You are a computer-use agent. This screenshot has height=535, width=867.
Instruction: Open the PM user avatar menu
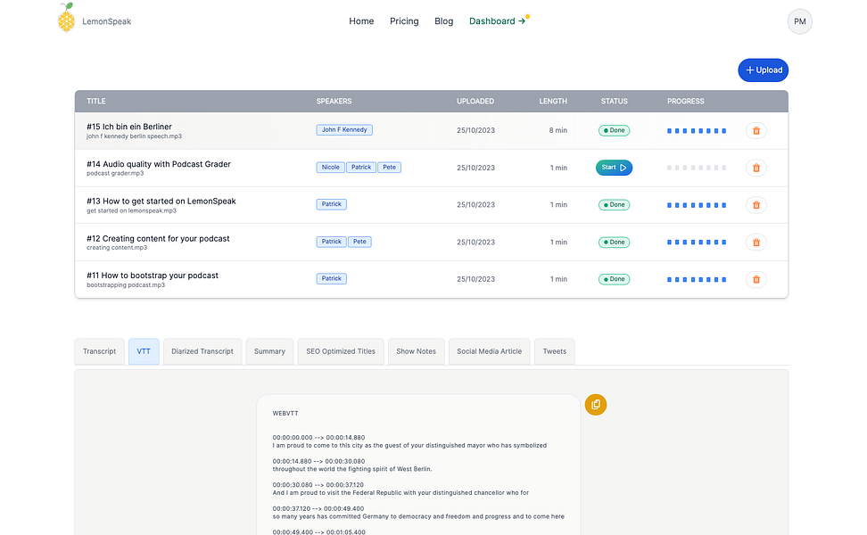coord(799,21)
